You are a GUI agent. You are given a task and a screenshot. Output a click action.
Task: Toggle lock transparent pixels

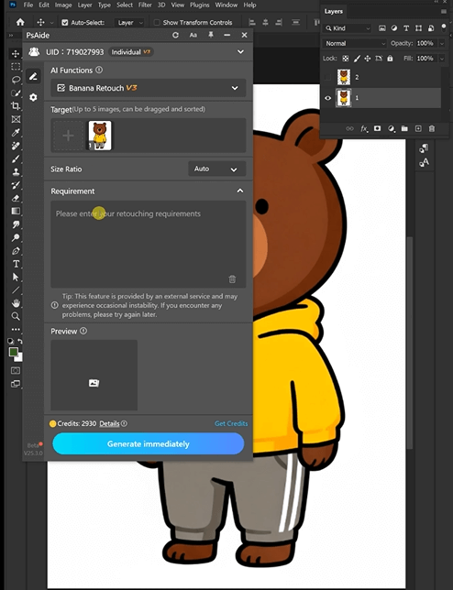tap(346, 59)
